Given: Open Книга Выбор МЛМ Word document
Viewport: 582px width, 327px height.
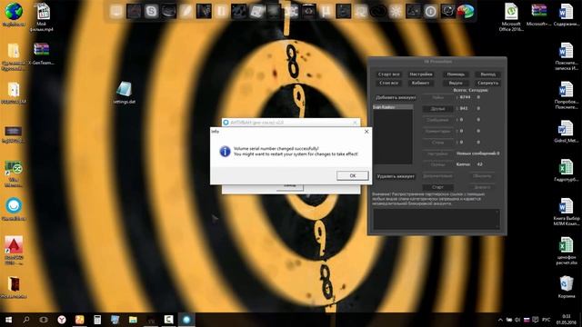Looking at the screenshot, I should (567, 212).
